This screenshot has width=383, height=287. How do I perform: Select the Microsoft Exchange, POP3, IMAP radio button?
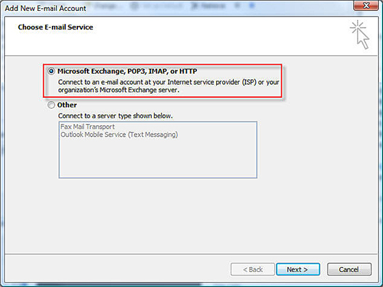pyautogui.click(x=51, y=71)
